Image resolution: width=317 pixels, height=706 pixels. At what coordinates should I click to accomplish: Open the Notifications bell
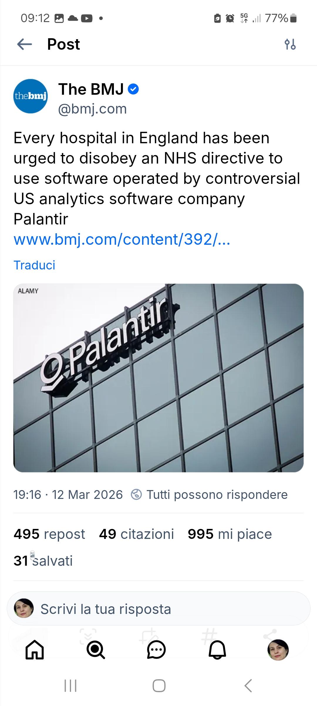[x=217, y=650]
